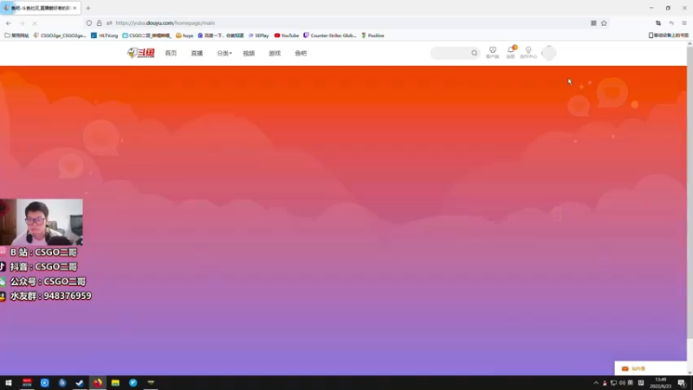Open the 常用网址 bookmarks folder
Viewport: 693px width, 390px height.
point(16,36)
